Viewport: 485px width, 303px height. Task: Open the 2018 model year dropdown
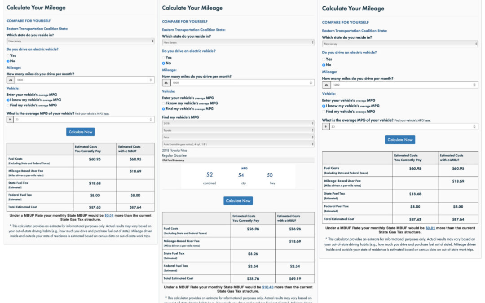(x=238, y=123)
